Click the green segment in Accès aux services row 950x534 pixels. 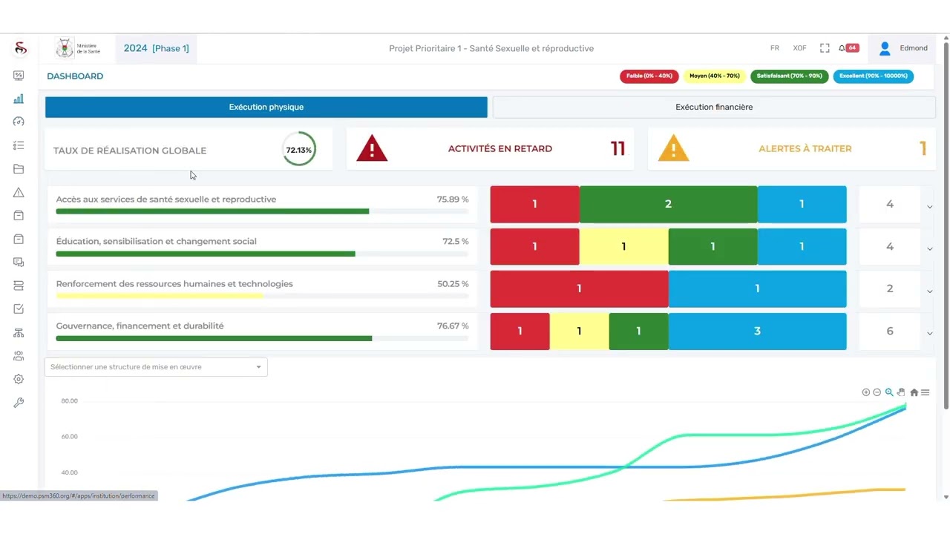pos(668,204)
